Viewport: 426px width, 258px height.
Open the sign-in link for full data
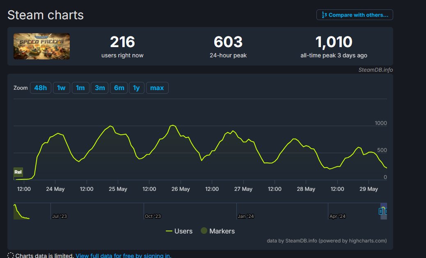(x=124, y=256)
